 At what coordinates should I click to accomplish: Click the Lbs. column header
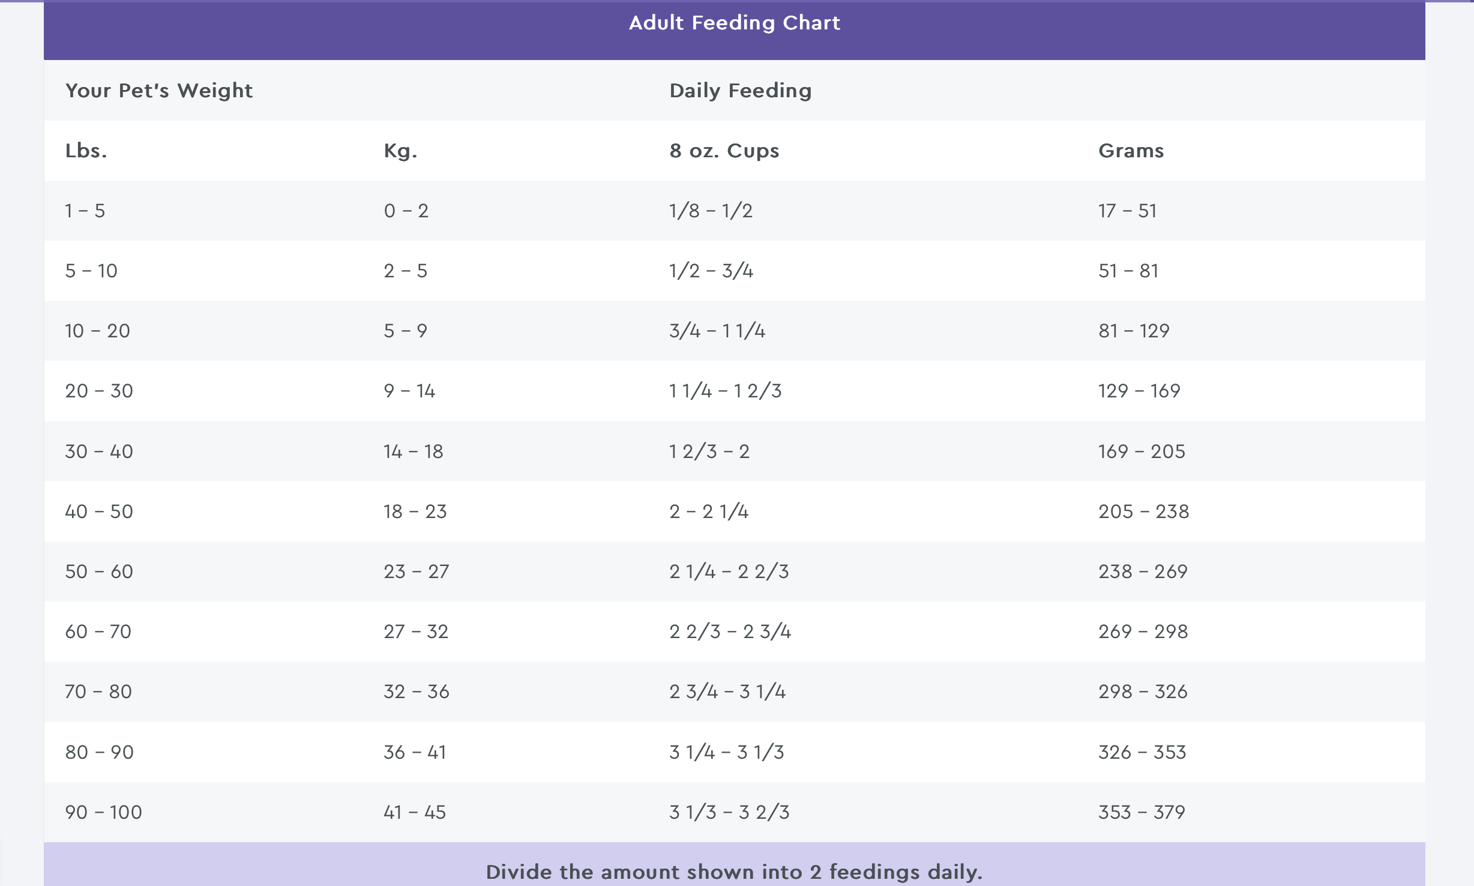[86, 151]
